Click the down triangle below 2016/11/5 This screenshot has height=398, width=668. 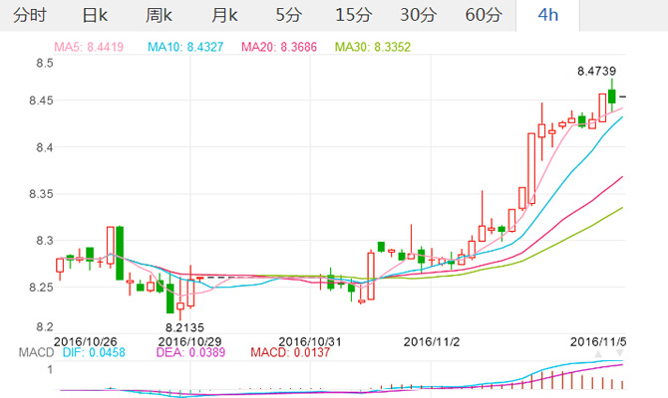pyautogui.click(x=619, y=353)
